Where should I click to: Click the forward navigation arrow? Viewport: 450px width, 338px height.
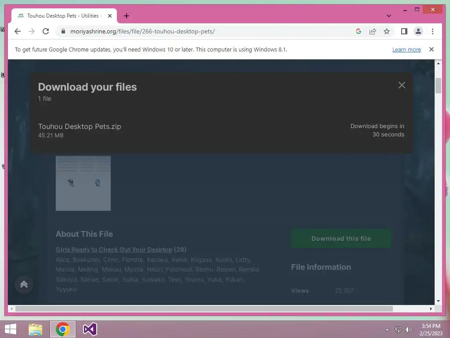point(32,31)
